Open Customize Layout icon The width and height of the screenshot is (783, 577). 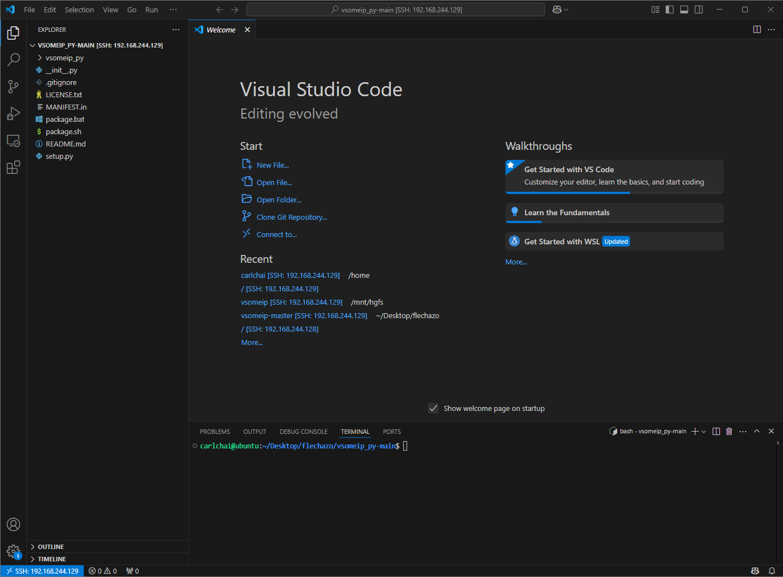pos(655,10)
